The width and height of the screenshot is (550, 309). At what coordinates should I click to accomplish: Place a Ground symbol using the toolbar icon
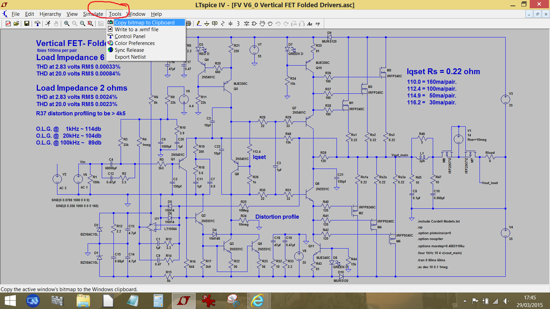pos(207,23)
